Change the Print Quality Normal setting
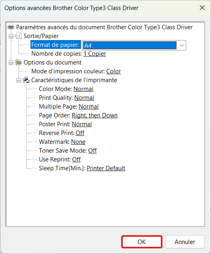Image resolution: width=211 pixels, height=254 pixels. (x=84, y=98)
